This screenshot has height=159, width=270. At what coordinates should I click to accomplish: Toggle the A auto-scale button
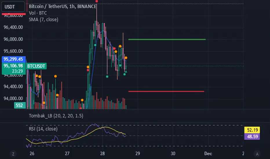tap(257, 154)
